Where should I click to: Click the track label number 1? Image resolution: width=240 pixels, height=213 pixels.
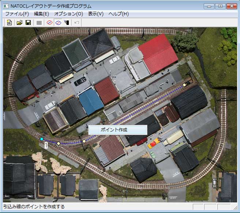pyautogui.click(x=46, y=145)
